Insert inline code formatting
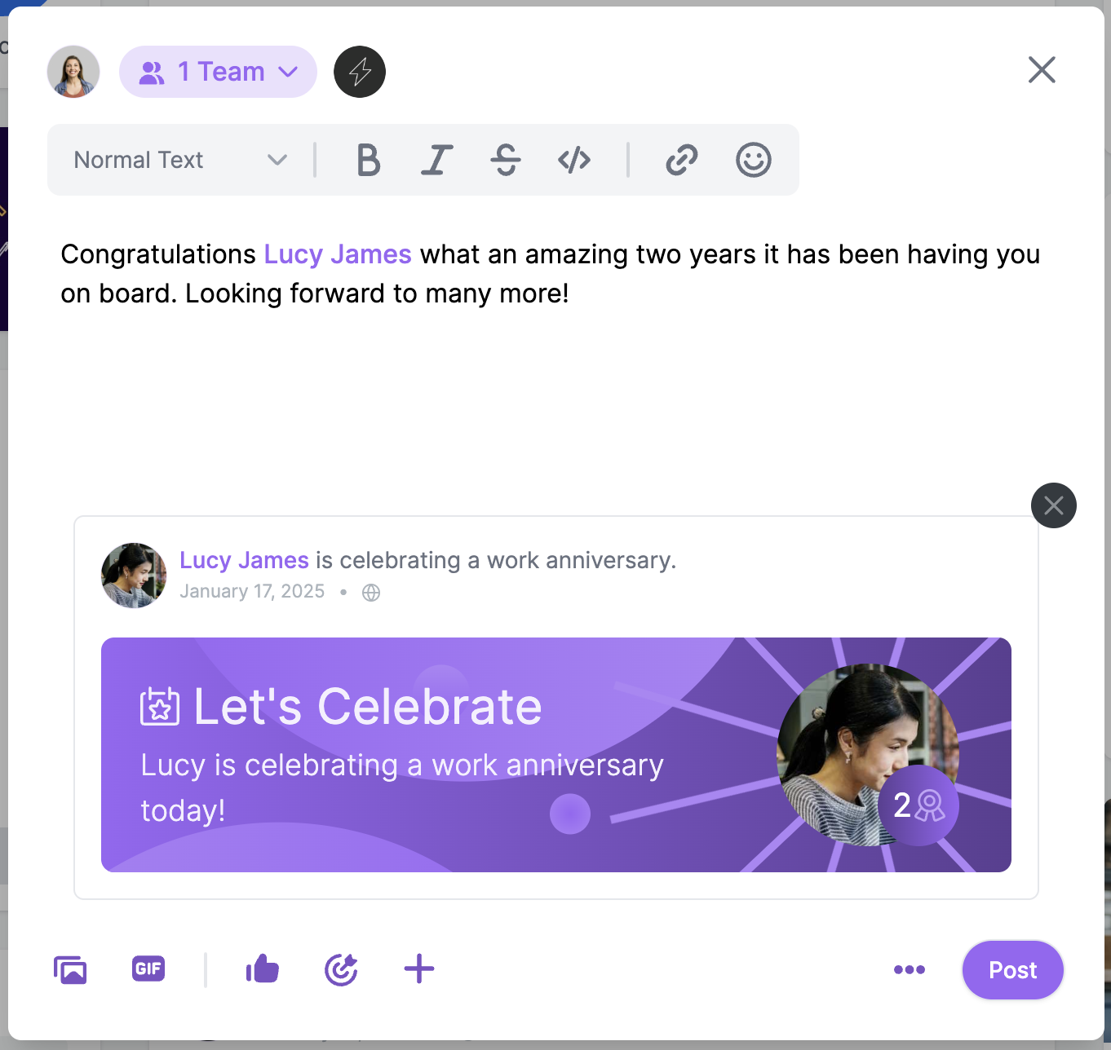The width and height of the screenshot is (1111, 1050). pyautogui.click(x=574, y=160)
